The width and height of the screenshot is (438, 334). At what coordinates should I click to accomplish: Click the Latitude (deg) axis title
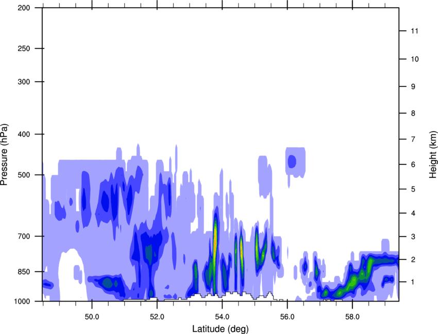[221, 328]
